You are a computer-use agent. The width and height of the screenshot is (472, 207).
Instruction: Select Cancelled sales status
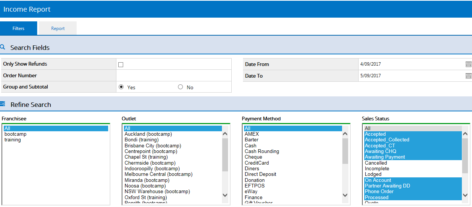pyautogui.click(x=413, y=163)
